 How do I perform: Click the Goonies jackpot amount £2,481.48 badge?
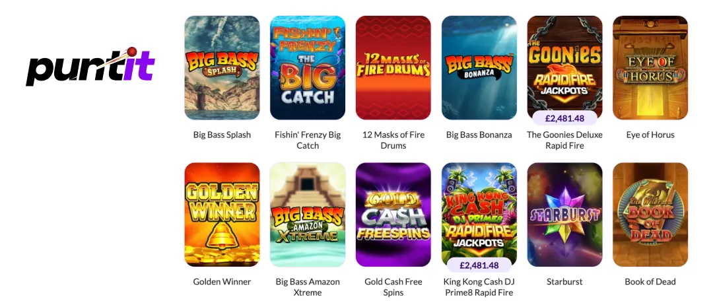(564, 118)
